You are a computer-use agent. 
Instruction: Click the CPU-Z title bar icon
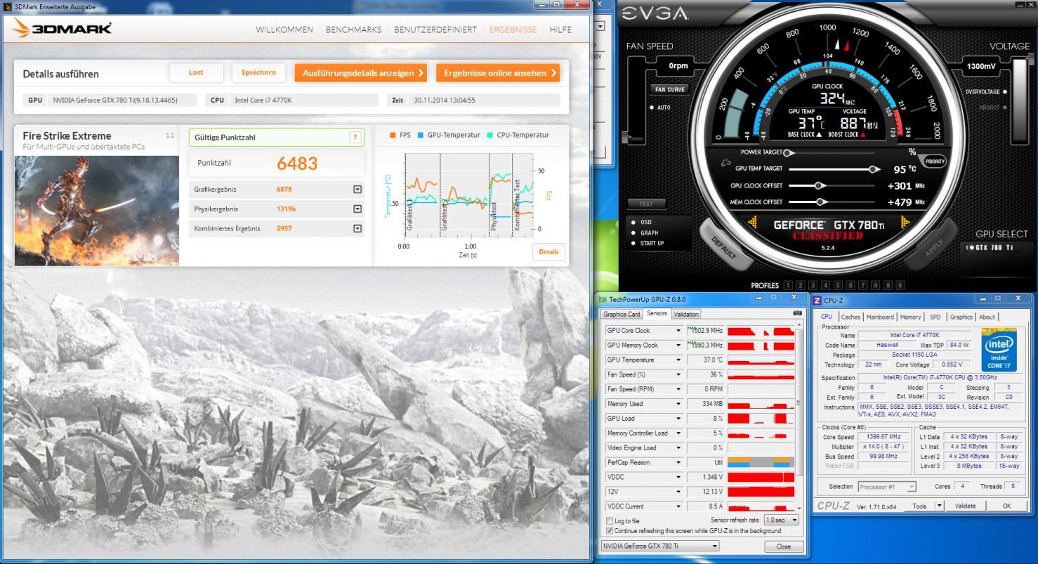tap(818, 301)
